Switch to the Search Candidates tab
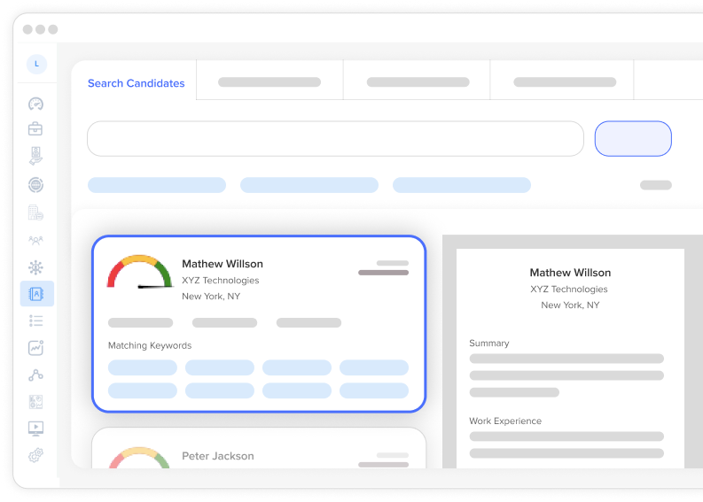The height and width of the screenshot is (502, 703). click(137, 83)
